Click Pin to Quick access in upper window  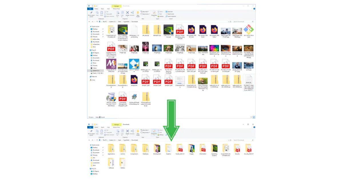[x=91, y=14]
